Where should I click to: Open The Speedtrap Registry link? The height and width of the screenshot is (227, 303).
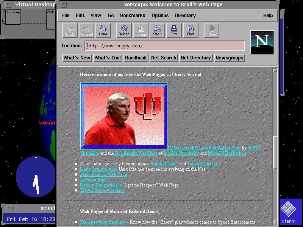click(102, 222)
